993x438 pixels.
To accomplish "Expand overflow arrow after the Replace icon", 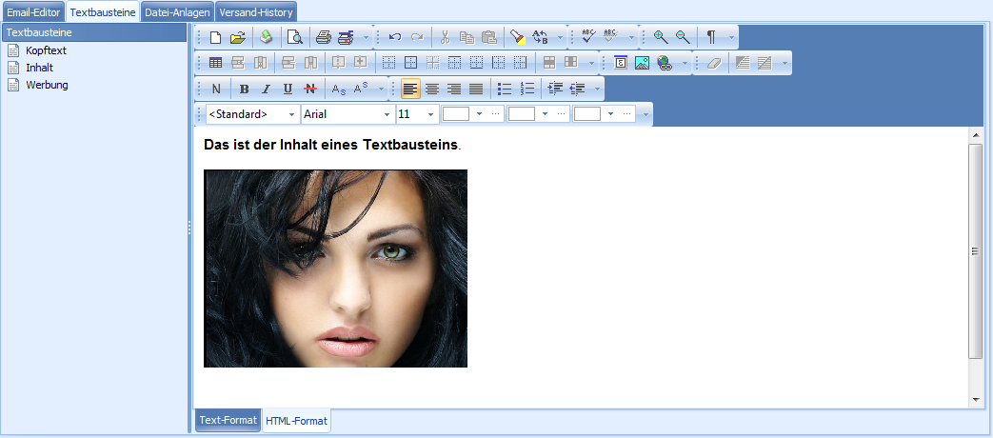I will (561, 37).
